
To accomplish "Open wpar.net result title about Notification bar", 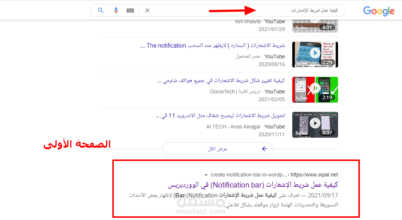I will pyautogui.click(x=253, y=185).
